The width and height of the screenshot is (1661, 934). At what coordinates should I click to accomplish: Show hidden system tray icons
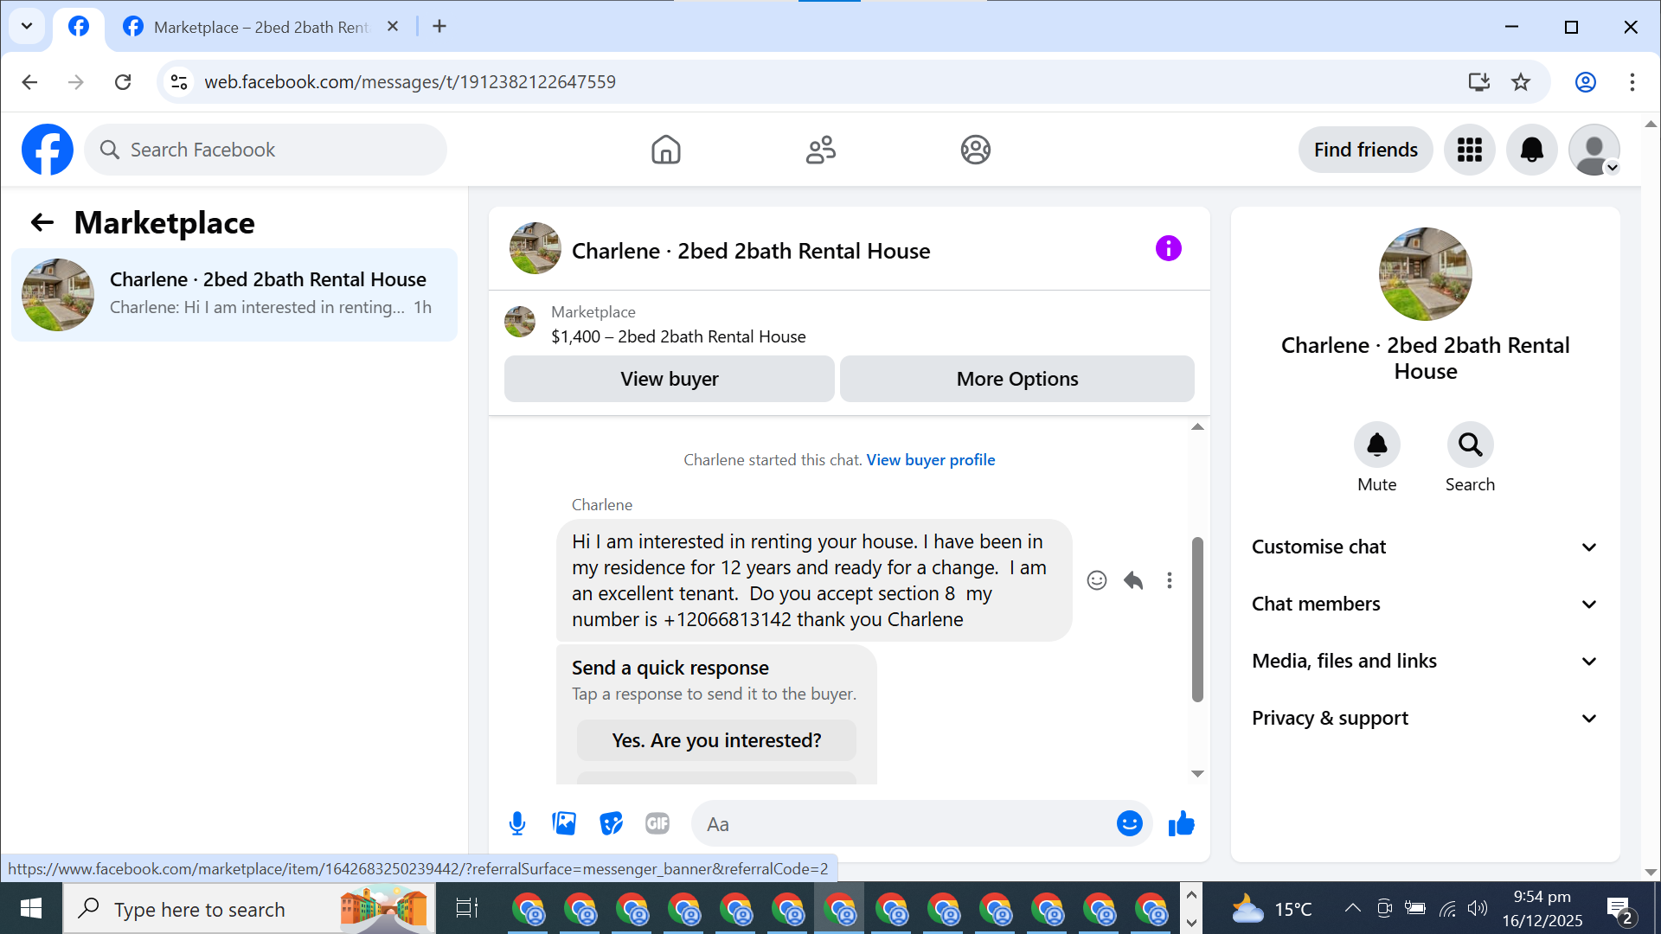(1351, 908)
